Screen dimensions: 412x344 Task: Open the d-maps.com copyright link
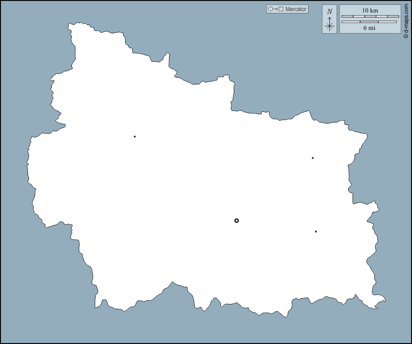(406, 19)
